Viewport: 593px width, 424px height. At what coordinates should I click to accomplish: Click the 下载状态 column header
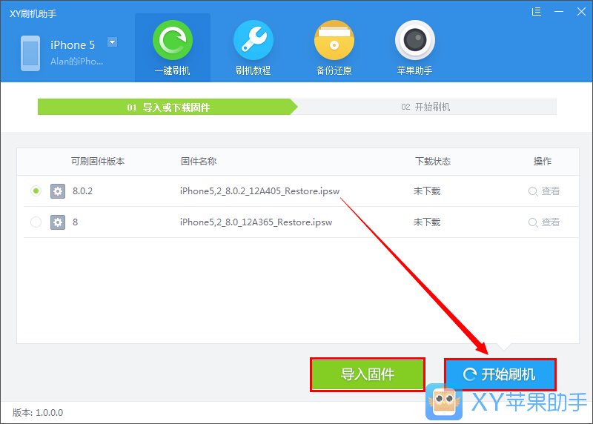click(x=433, y=162)
